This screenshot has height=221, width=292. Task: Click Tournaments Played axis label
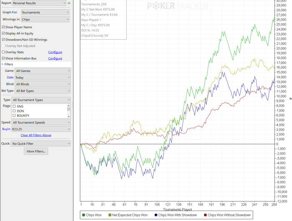click(177, 209)
